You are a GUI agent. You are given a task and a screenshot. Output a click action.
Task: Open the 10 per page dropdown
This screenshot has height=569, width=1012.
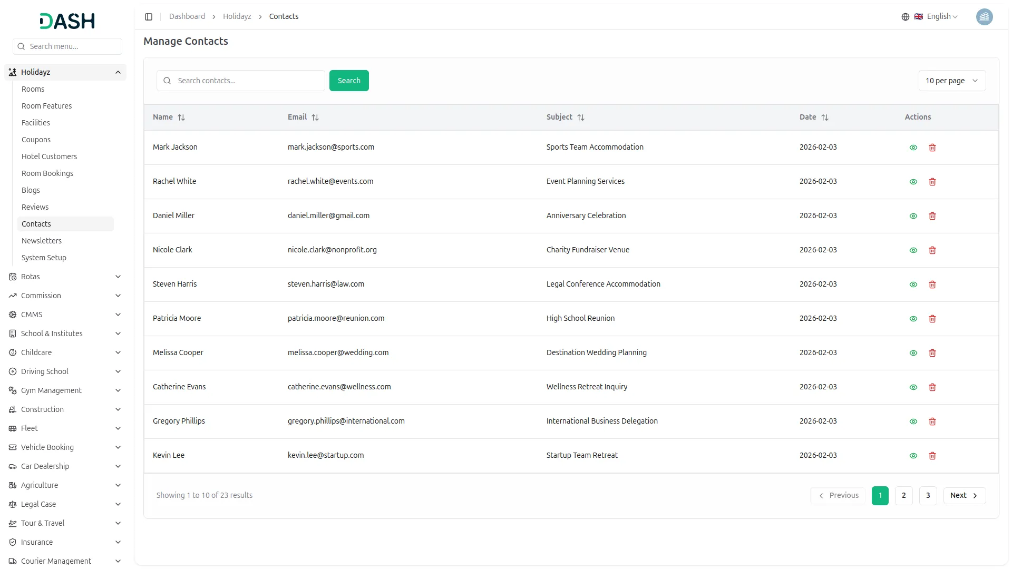pyautogui.click(x=951, y=81)
